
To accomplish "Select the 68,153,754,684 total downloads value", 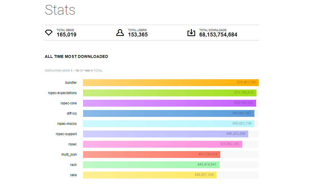I will [x=218, y=35].
